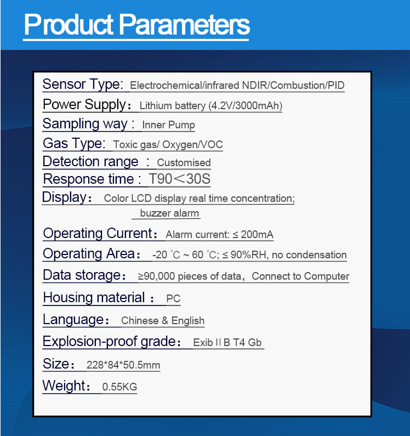This screenshot has width=410, height=436.
Task: Select the Connect to Computer text
Action: coord(300,276)
